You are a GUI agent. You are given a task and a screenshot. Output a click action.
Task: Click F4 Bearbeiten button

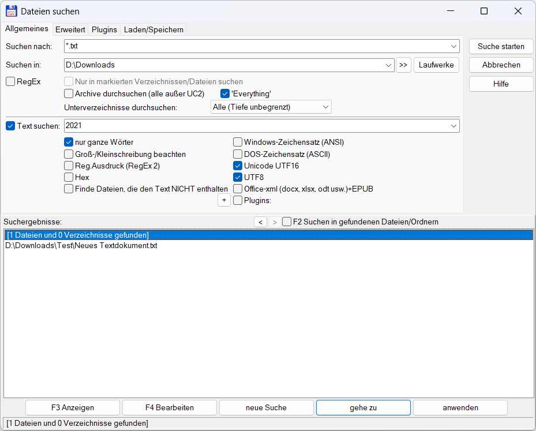pos(170,408)
